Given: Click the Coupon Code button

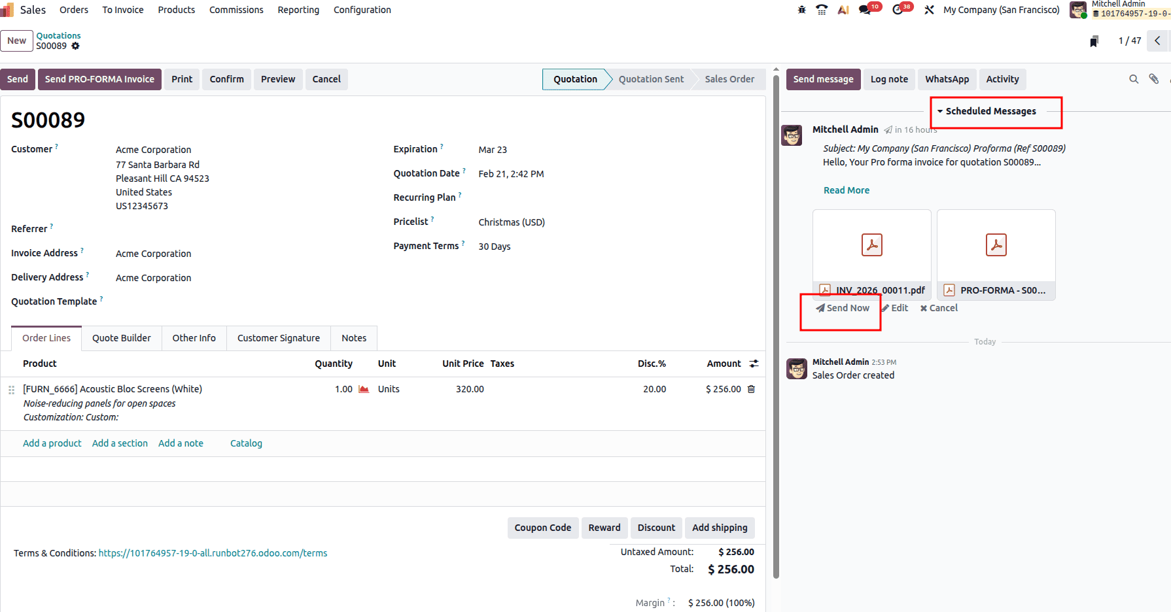Looking at the screenshot, I should (x=543, y=528).
